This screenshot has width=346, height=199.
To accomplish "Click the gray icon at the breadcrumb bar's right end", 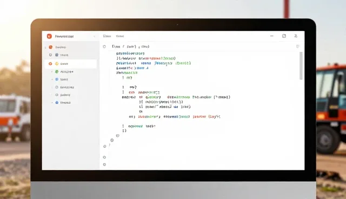I will (x=297, y=47).
